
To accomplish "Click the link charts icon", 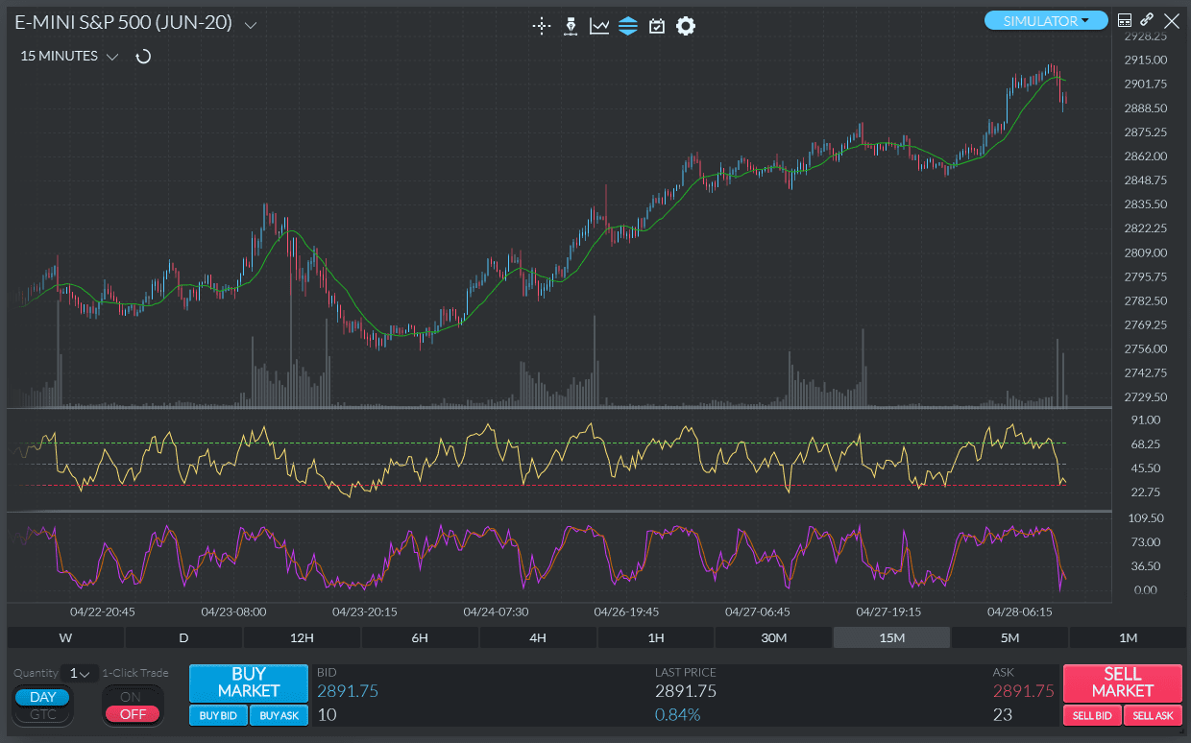I will [x=1147, y=19].
